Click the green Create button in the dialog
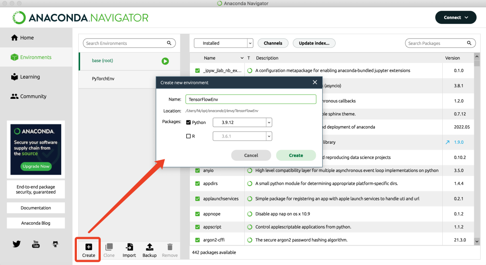This screenshot has width=486, height=265. (x=296, y=155)
